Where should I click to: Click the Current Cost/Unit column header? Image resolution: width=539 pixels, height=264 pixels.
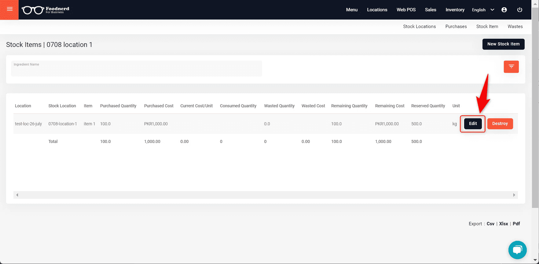(x=196, y=106)
